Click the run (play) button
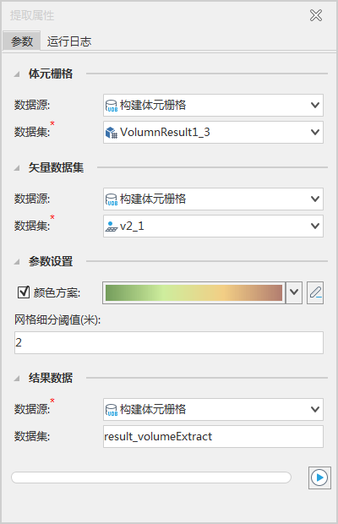The height and width of the screenshot is (524, 338). point(319,478)
